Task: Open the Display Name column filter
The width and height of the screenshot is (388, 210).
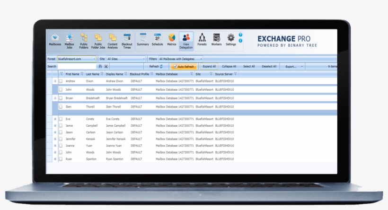Action: 126,74
